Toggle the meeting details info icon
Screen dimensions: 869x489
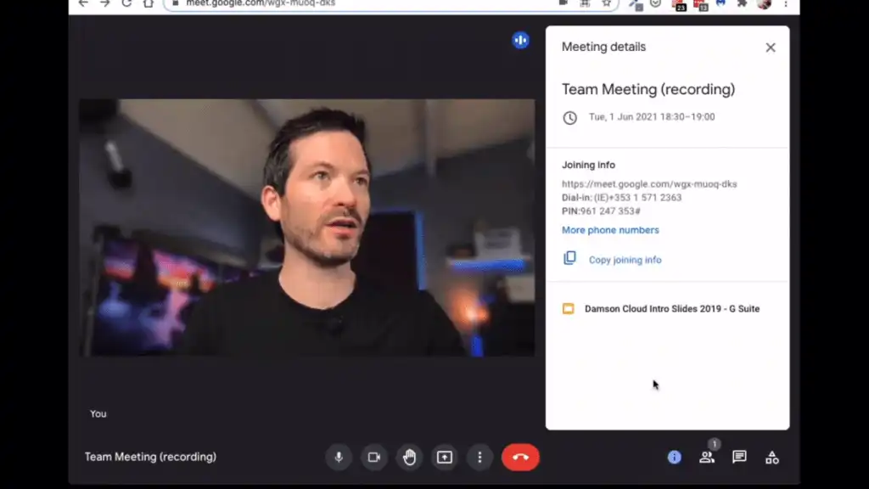click(x=674, y=457)
